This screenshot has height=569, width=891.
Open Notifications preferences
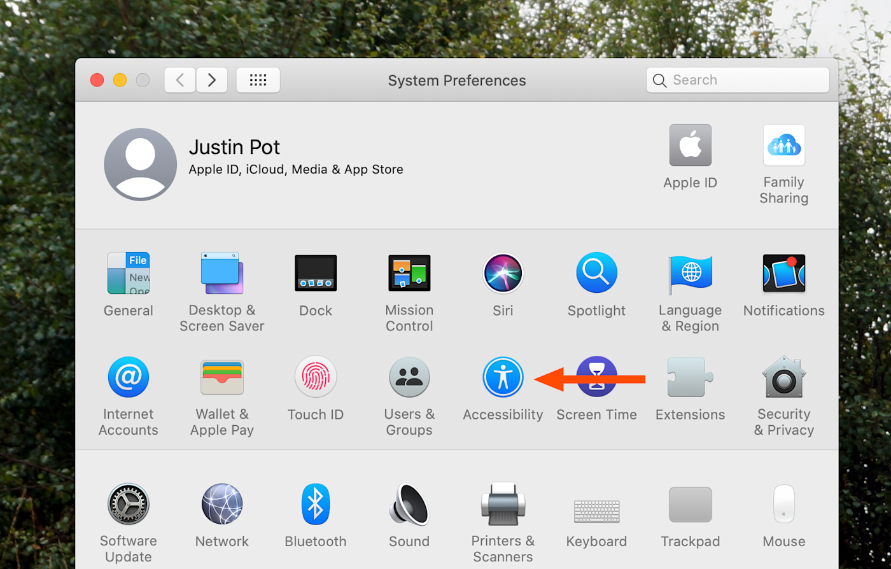coord(784,274)
